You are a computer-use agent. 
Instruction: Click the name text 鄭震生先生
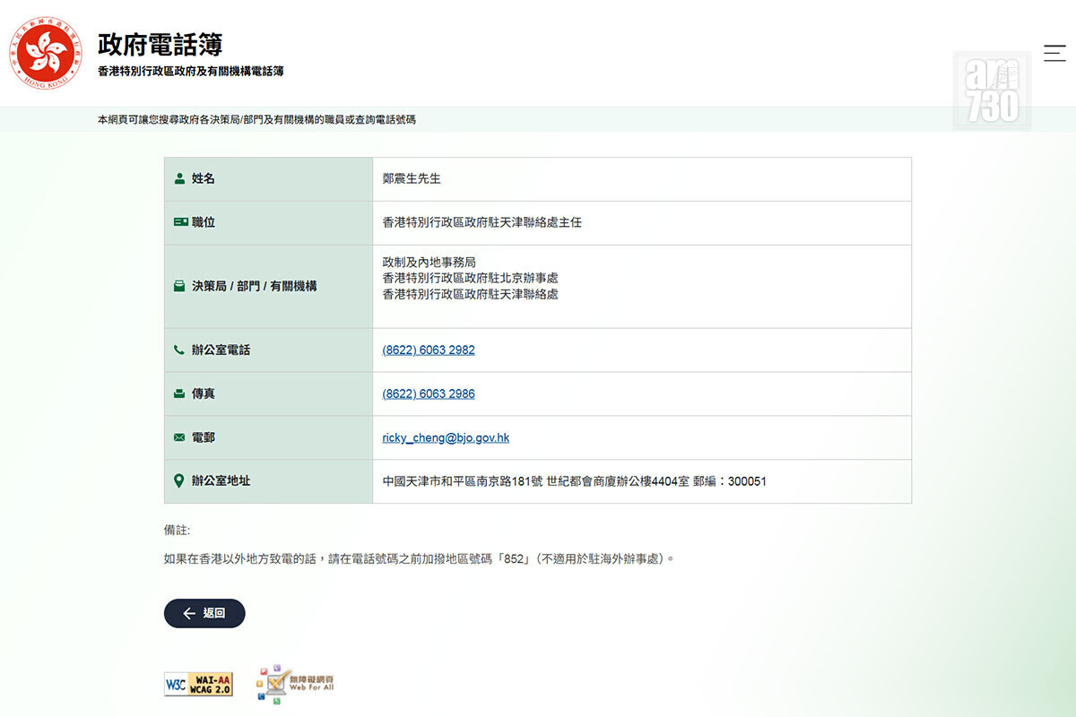pyautogui.click(x=412, y=179)
